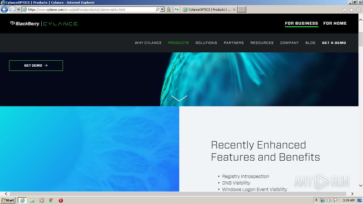Click the horizontal scrollbar left arrow
The width and height of the screenshot is (363, 204).
[6, 194]
